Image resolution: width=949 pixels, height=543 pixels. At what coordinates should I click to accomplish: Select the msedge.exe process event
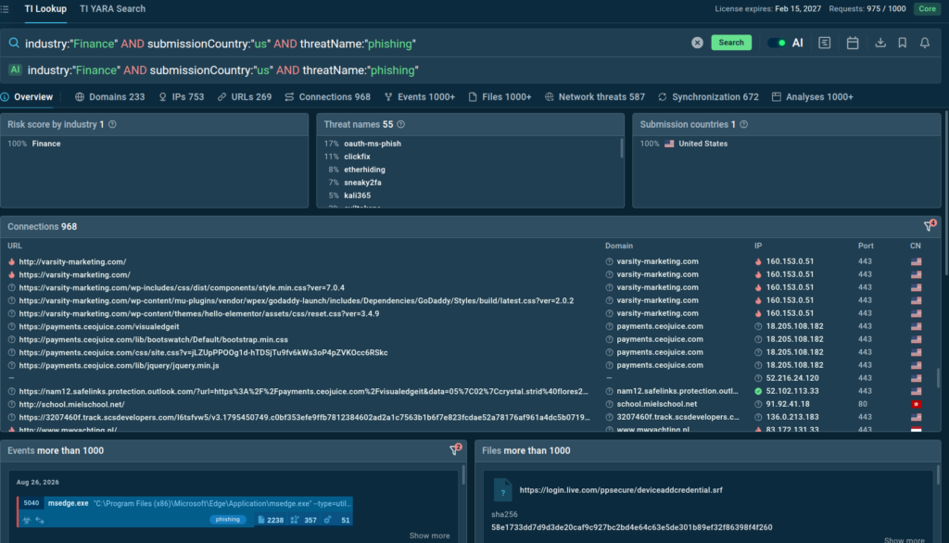(185, 511)
